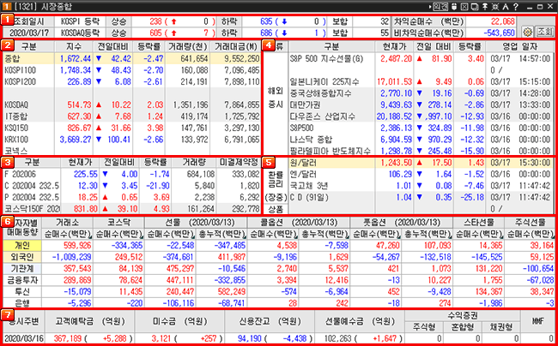The width and height of the screenshot is (558, 346).
Task: Click the 2020/03/17 date field
Action: (29, 33)
